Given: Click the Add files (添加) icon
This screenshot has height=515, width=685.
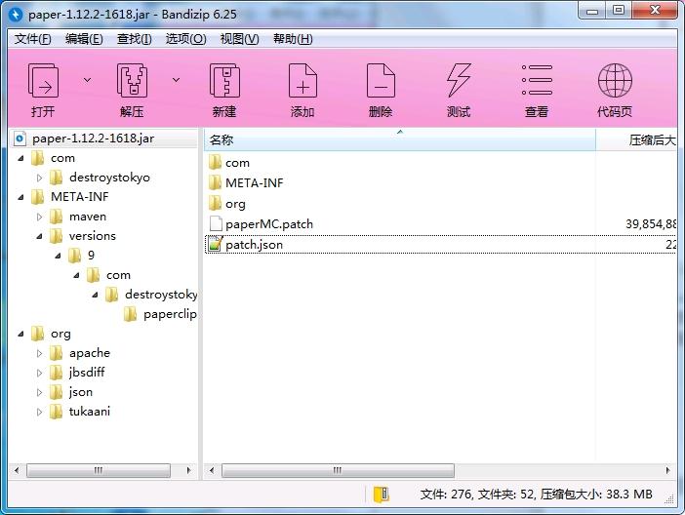Looking at the screenshot, I should pos(302,80).
